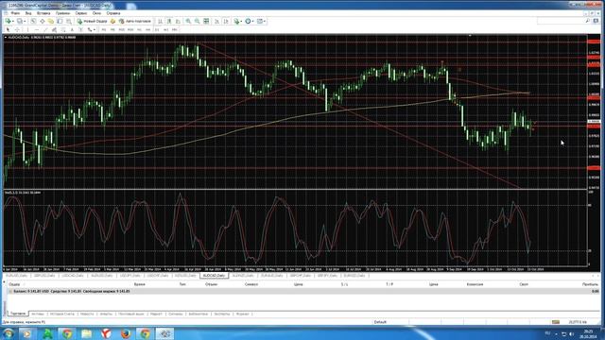Toggle the Market Watch panel
Image resolution: width=605 pixels, height=340 pixels.
tap(33, 21)
